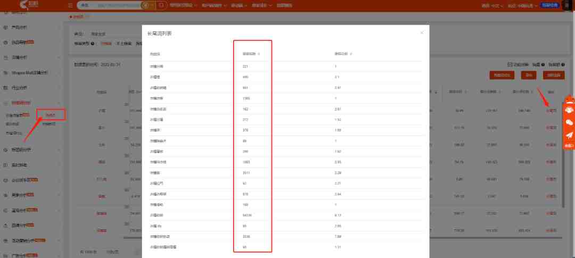The width and height of the screenshot is (575, 258).
Task: Open the user avatar menu in the top bar
Action: point(568,5)
